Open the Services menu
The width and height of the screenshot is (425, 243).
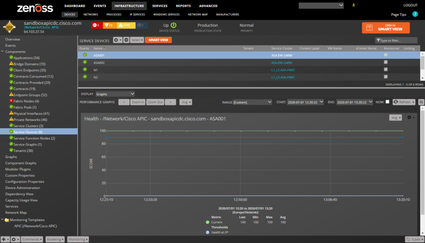(x=160, y=6)
